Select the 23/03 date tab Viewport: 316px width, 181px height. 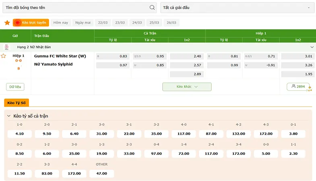coord(120,23)
